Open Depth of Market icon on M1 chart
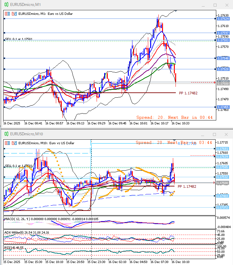The width and height of the screenshot is (233, 265). point(14,14)
